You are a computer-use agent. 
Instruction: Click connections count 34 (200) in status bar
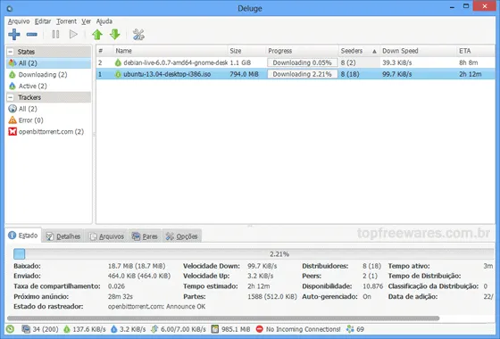pos(40,329)
